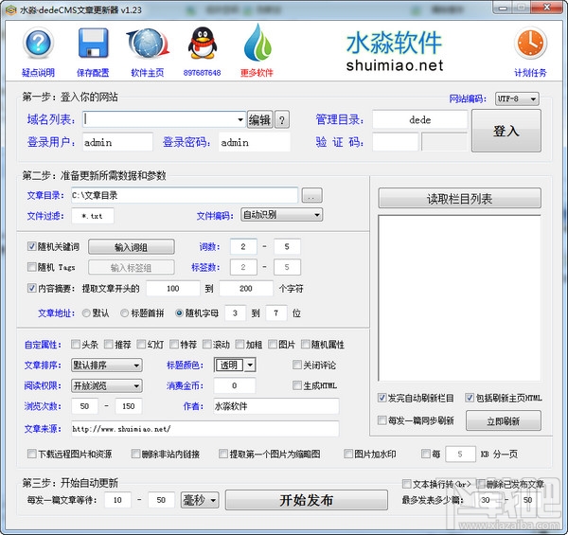568x535 pixels.
Task: Open the 软件主页 globe icon
Action: [x=148, y=44]
